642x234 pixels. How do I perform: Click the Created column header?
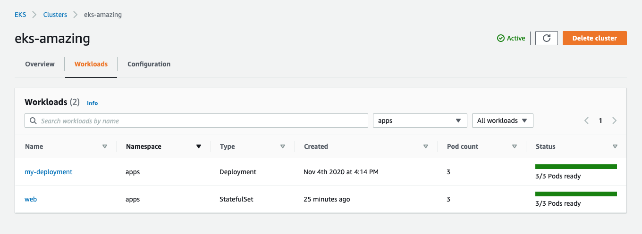pyautogui.click(x=316, y=146)
